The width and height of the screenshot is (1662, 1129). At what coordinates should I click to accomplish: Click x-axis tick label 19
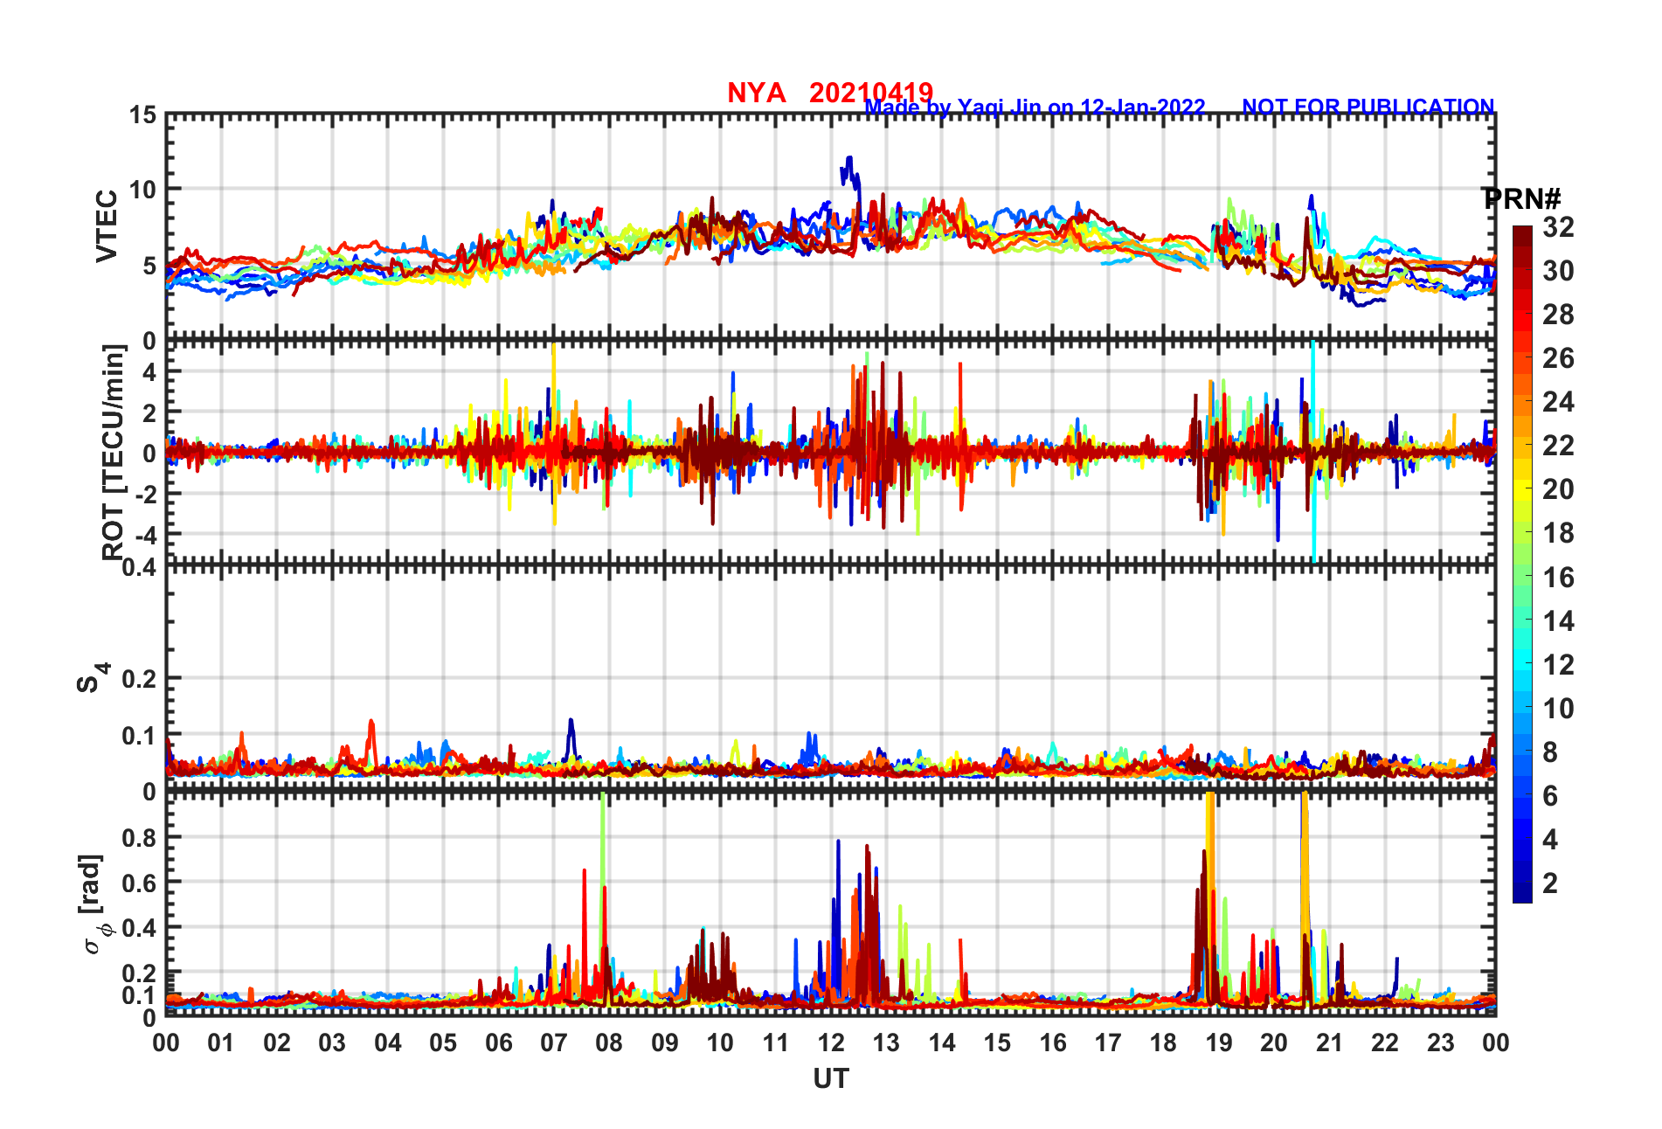click(x=1219, y=1042)
